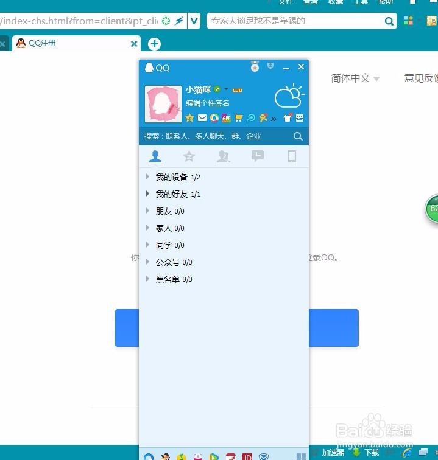Image resolution: width=438 pixels, height=460 pixels.
Task: Expand the 公众号 group arrow
Action: (148, 262)
